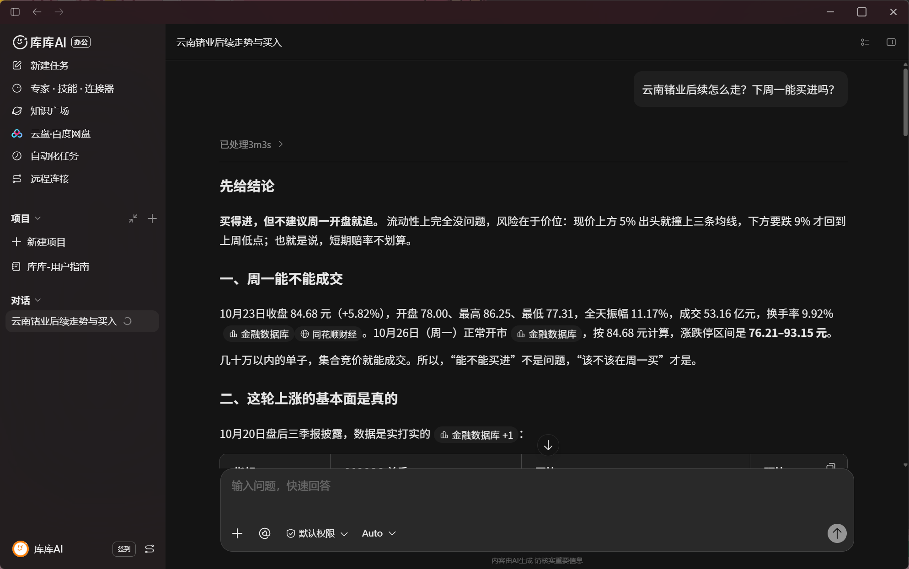Open the task list icon at top right
The width and height of the screenshot is (909, 569).
coord(865,42)
